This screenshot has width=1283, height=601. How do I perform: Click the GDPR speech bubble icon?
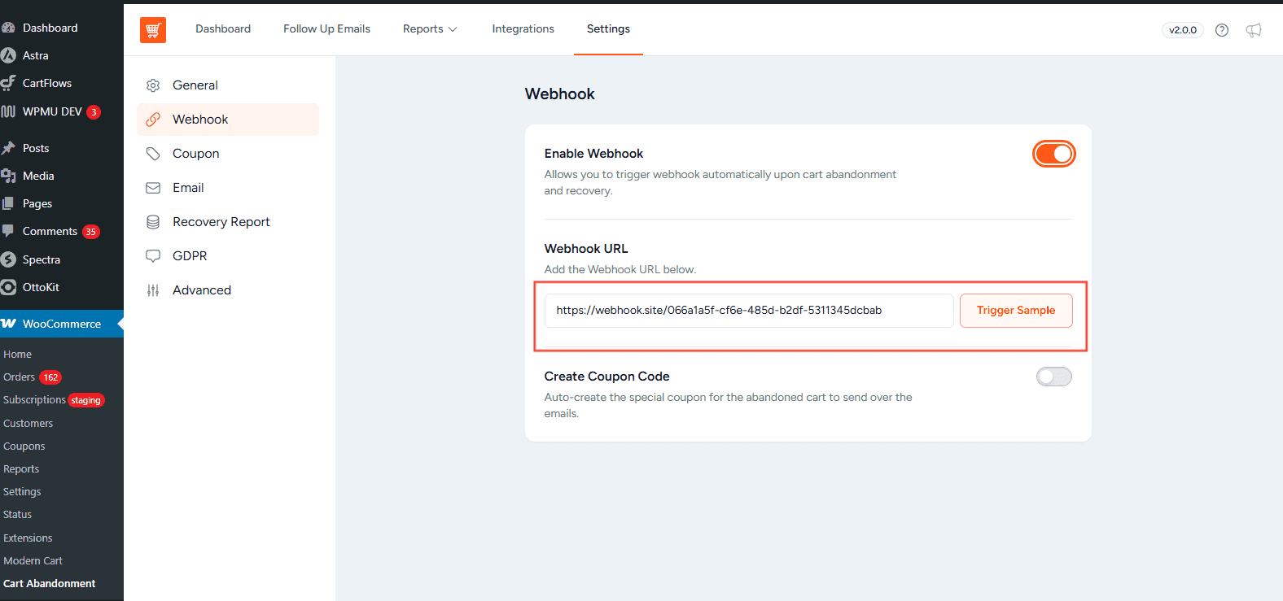click(x=153, y=256)
